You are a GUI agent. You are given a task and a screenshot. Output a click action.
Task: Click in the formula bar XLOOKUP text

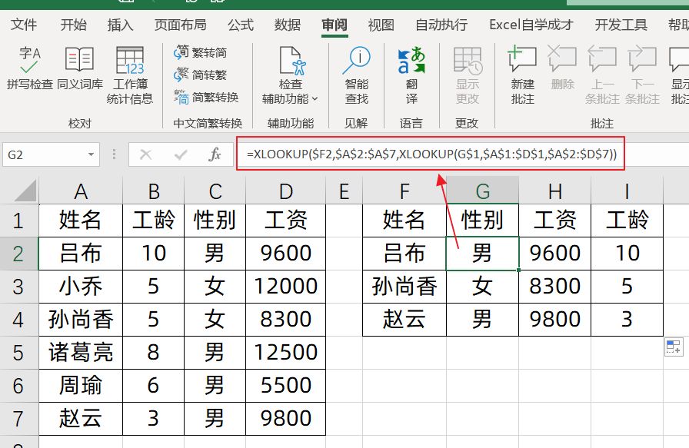431,154
